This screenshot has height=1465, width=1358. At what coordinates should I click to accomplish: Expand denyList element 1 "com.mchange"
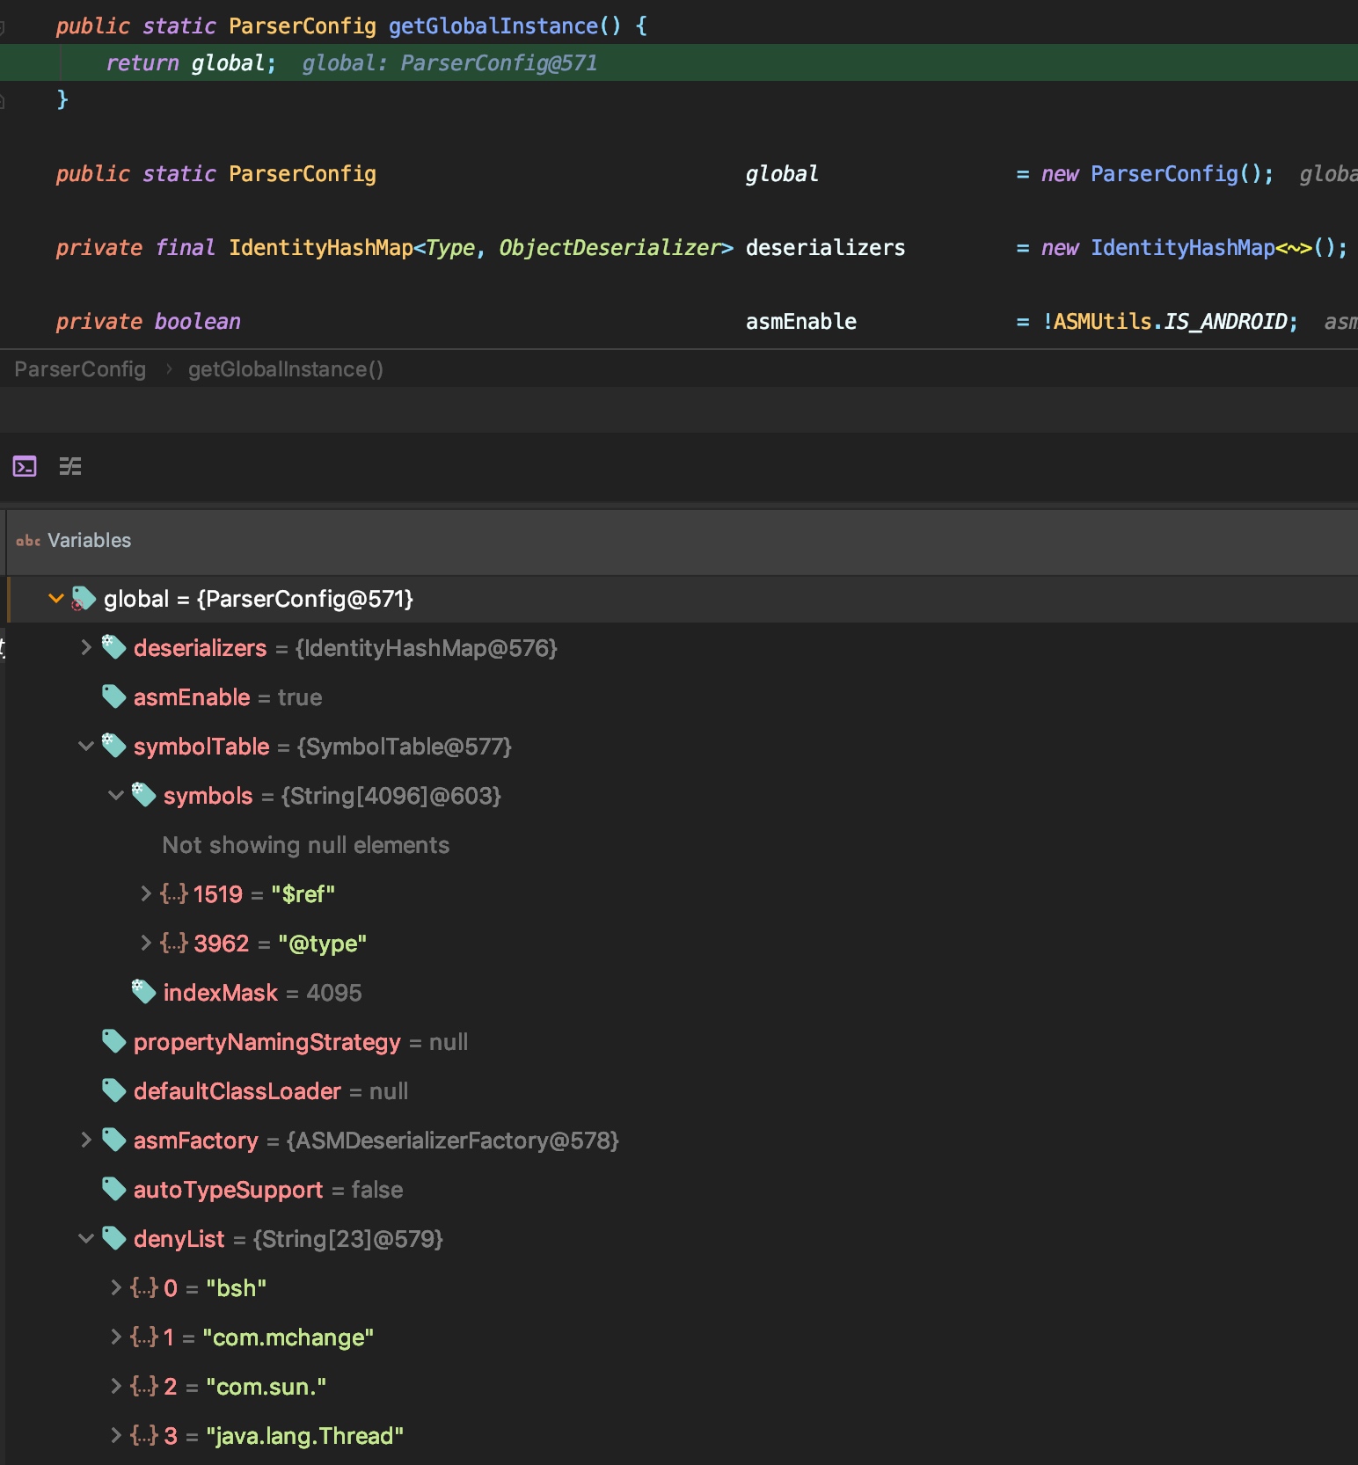(116, 1337)
